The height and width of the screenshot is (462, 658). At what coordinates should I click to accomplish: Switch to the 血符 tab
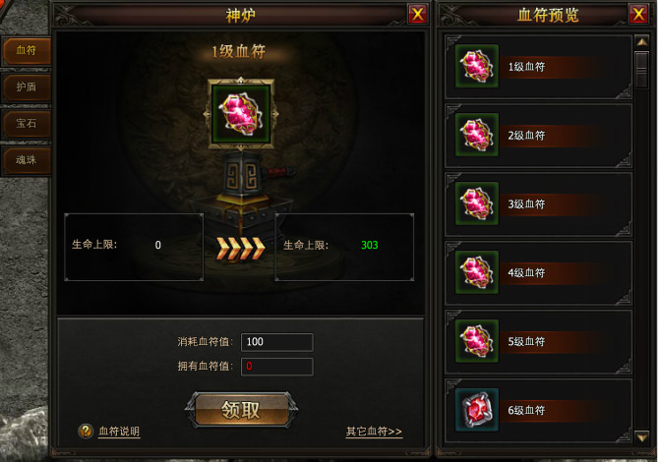[x=26, y=51]
